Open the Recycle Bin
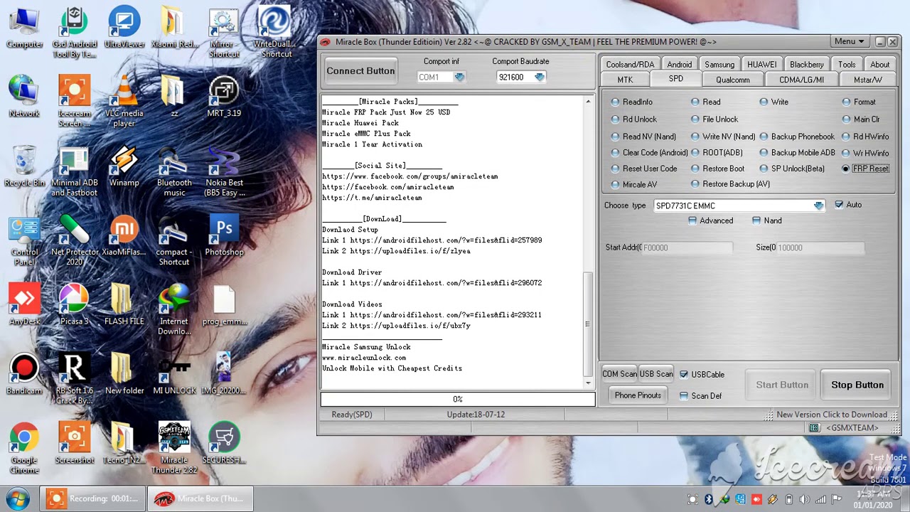910x512 pixels. [x=24, y=166]
